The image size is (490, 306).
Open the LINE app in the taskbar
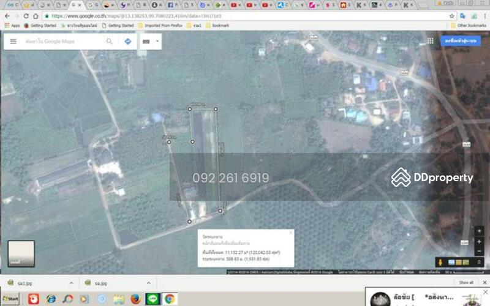(x=153, y=299)
